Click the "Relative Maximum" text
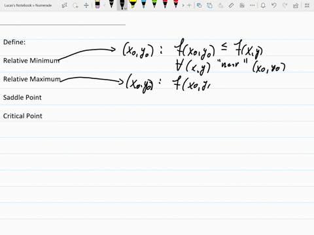The height and width of the screenshot is (235, 314). 32,79
